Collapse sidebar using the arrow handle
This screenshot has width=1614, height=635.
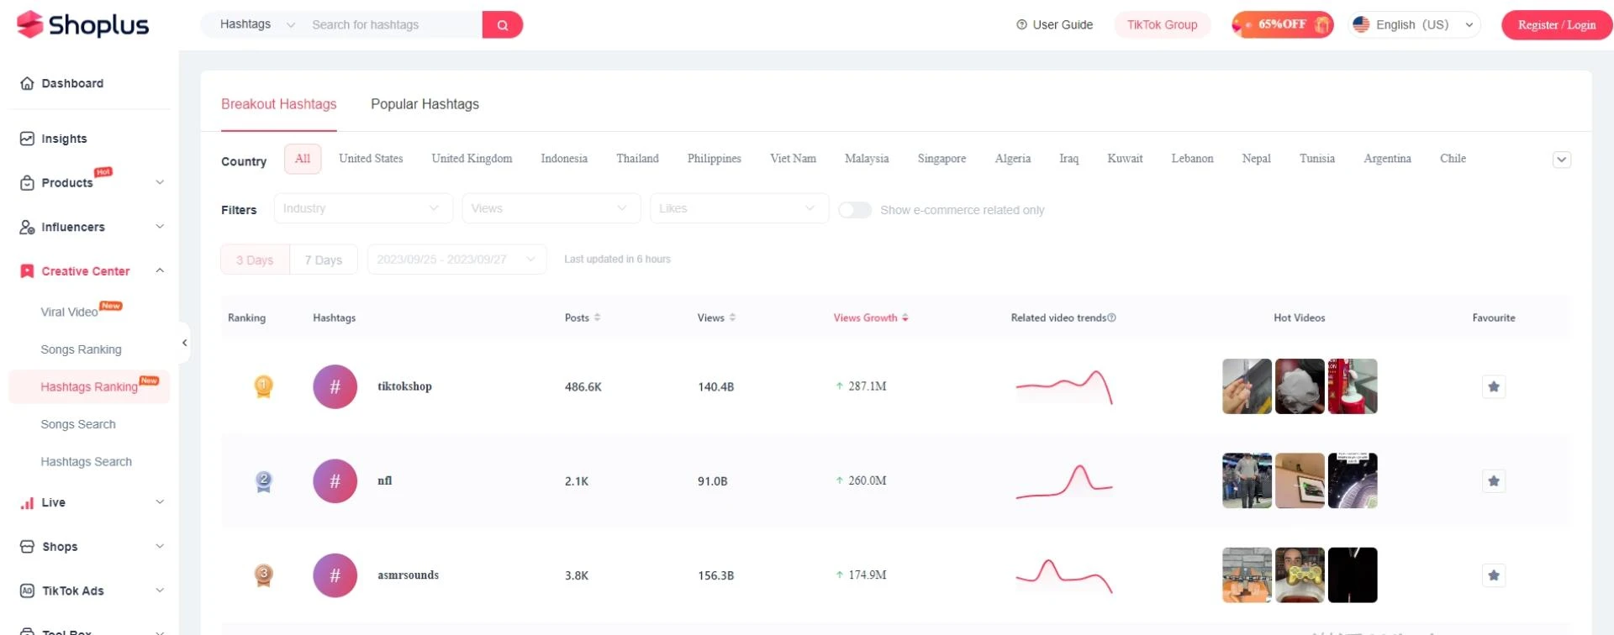(185, 343)
